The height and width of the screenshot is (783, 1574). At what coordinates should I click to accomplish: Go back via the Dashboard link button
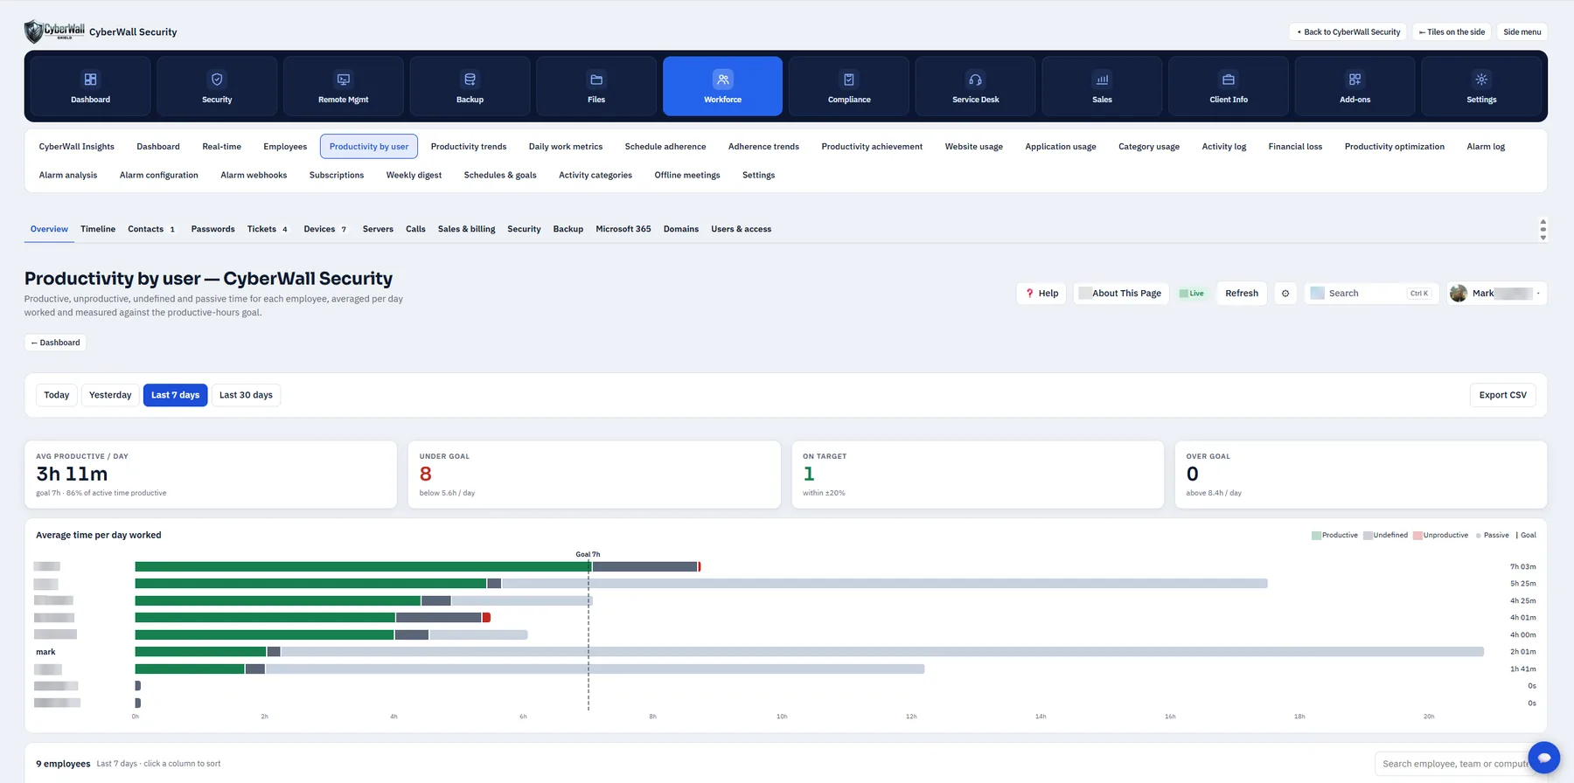point(55,343)
